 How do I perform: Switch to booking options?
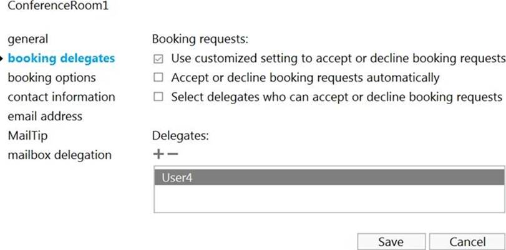52,78
